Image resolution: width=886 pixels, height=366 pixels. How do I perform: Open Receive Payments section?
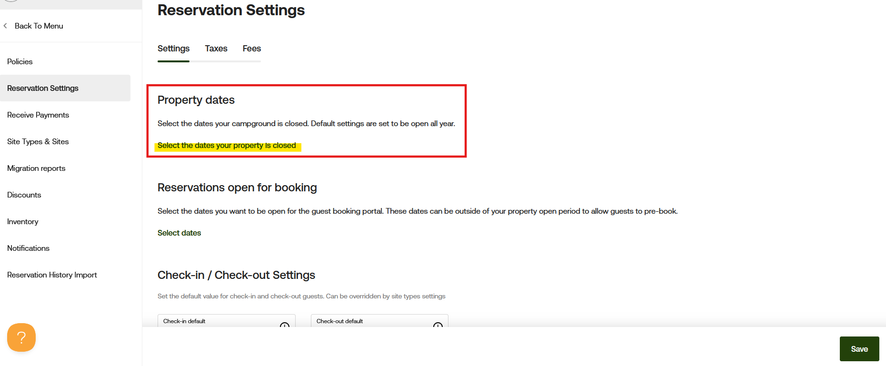[38, 115]
